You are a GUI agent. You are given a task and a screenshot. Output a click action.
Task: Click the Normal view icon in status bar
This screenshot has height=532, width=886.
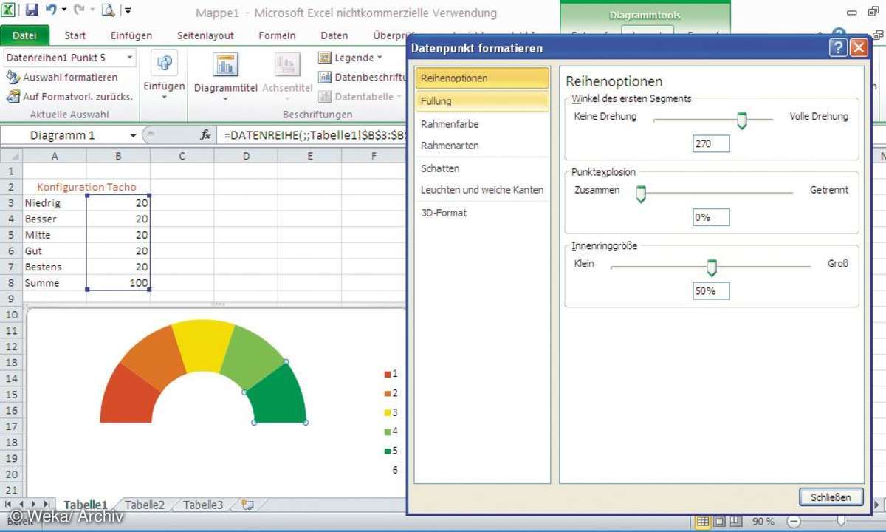[703, 522]
